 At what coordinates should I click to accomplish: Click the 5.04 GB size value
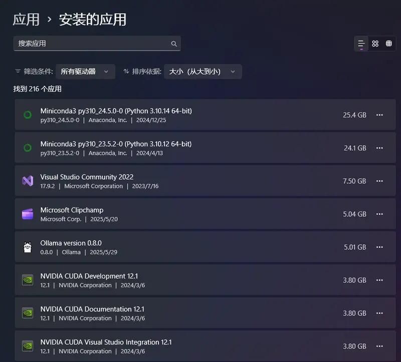pos(354,214)
